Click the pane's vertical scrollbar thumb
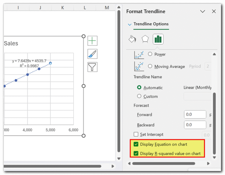Image resolution: width=225 pixels, height=175 pixels. 214,124
